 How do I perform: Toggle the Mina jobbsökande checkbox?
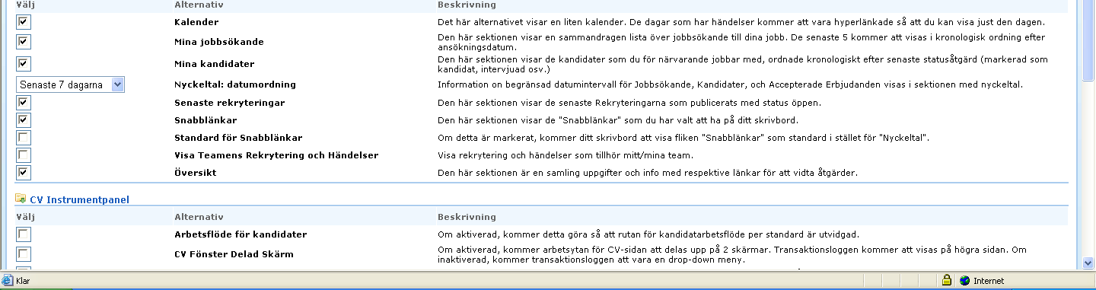[x=24, y=41]
